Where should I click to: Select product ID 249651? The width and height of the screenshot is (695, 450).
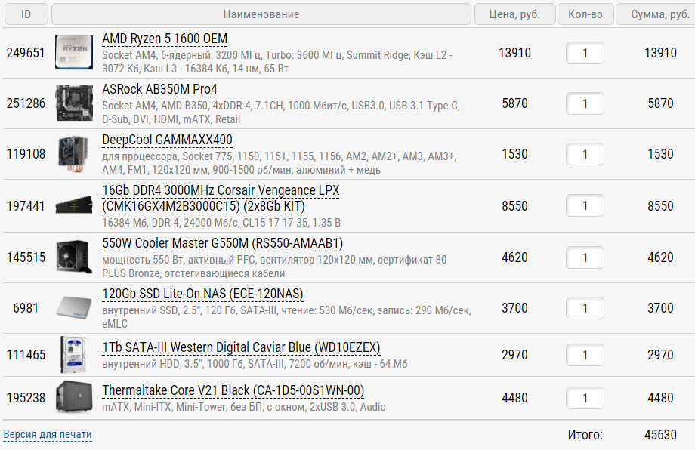click(x=26, y=53)
